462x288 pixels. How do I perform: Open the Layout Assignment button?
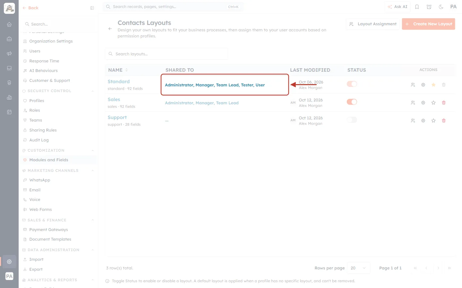(373, 24)
